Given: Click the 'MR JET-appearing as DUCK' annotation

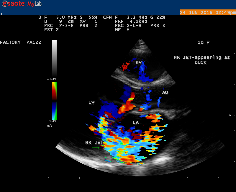Looking at the screenshot, I should 201,60.
